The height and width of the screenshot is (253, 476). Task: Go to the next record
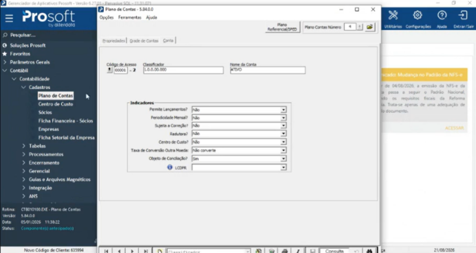132,251
